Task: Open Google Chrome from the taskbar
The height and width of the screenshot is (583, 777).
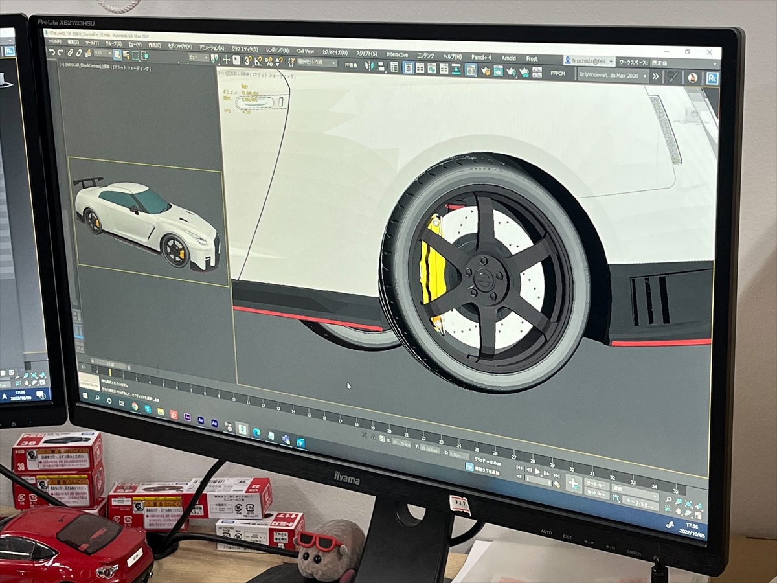Action: (x=135, y=407)
